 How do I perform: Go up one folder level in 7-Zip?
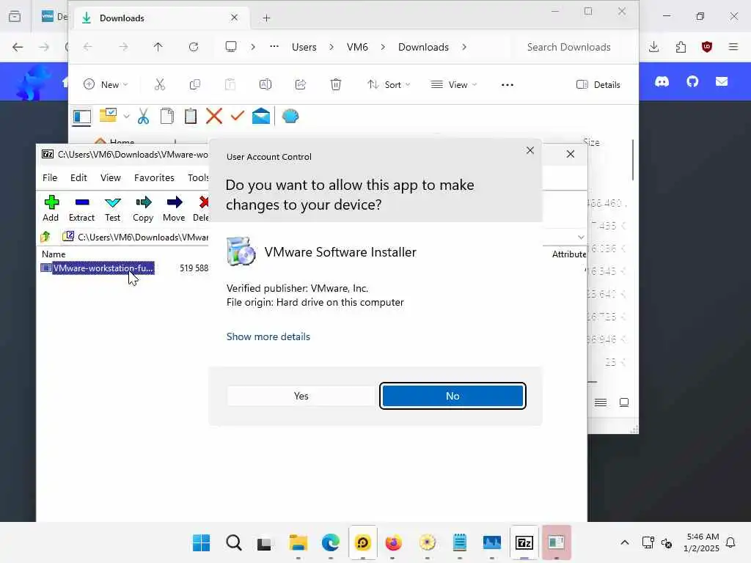[x=45, y=237]
